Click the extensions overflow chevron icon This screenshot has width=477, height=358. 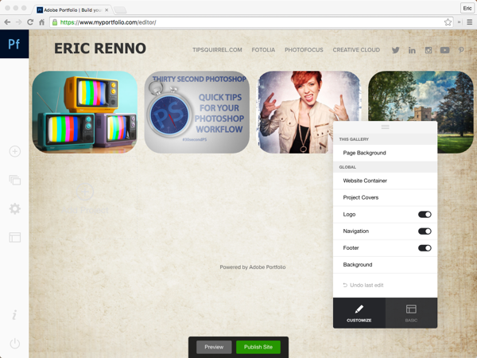(460, 22)
